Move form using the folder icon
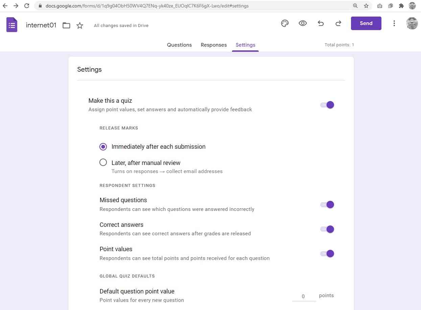Image resolution: width=421 pixels, height=310 pixels. pos(66,25)
